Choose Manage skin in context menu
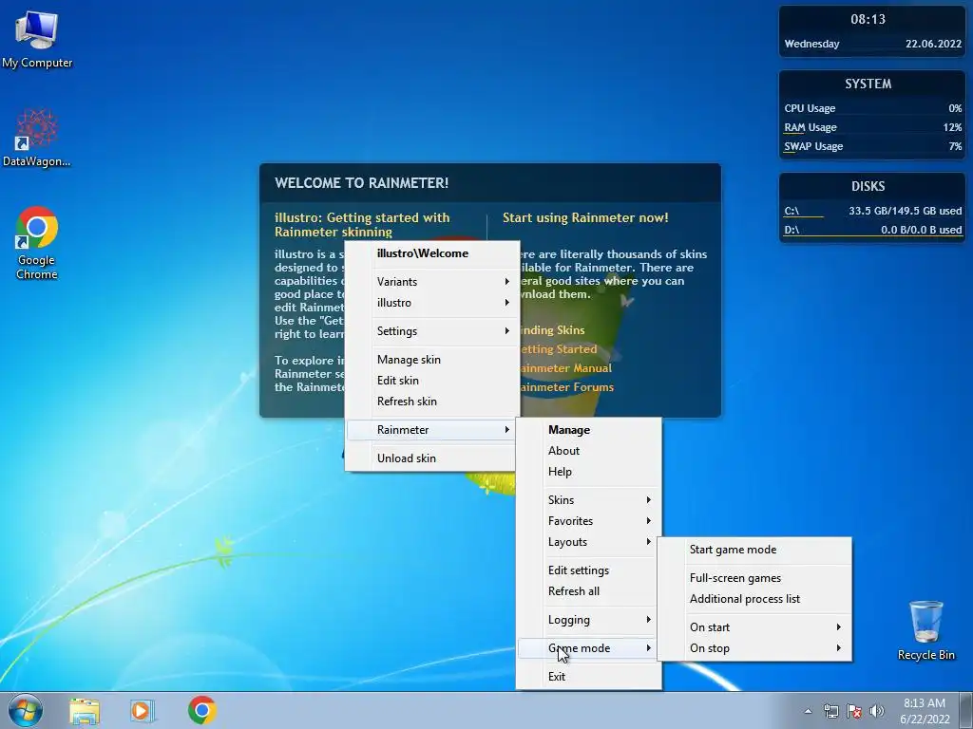 pos(432,360)
